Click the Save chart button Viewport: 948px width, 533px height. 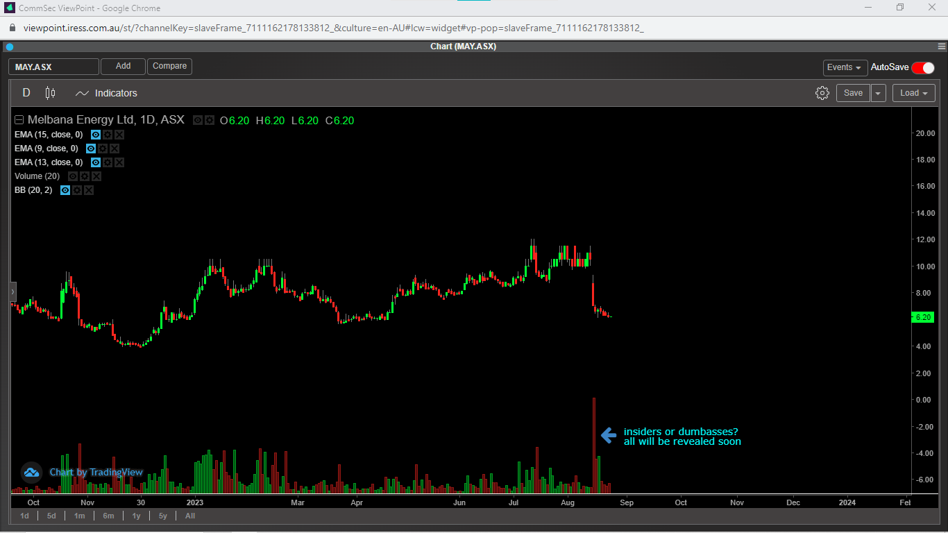(x=853, y=93)
